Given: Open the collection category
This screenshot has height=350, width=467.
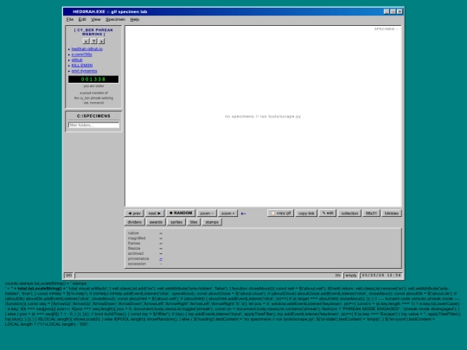Looking at the screenshot, I should pos(349,213).
